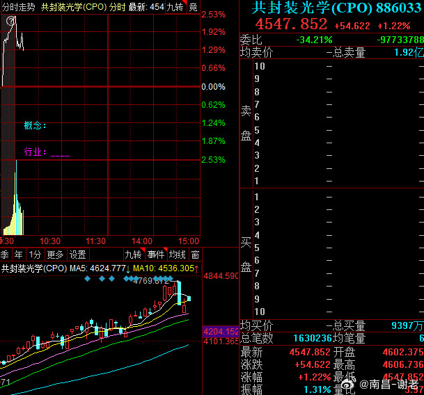Click the 4769.672 high price annotation

(x=151, y=281)
